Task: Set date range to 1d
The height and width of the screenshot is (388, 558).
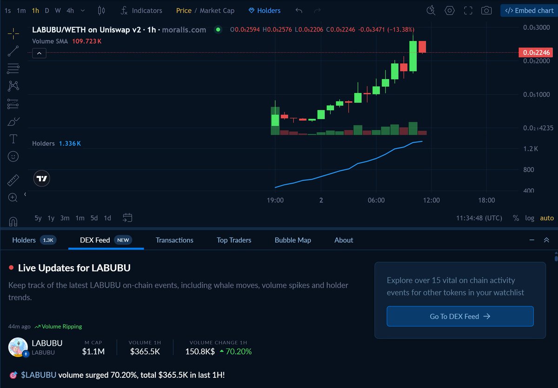Action: 107,218
